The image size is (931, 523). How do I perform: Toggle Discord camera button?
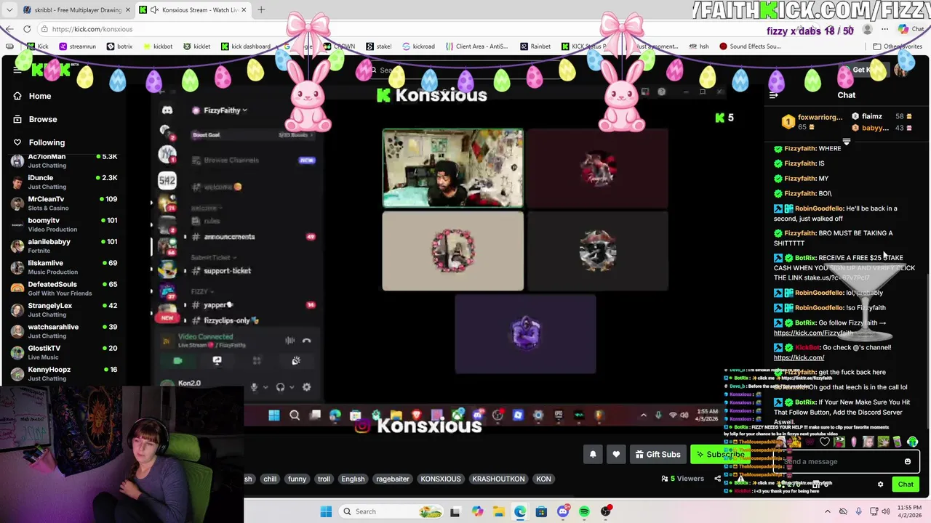[177, 360]
